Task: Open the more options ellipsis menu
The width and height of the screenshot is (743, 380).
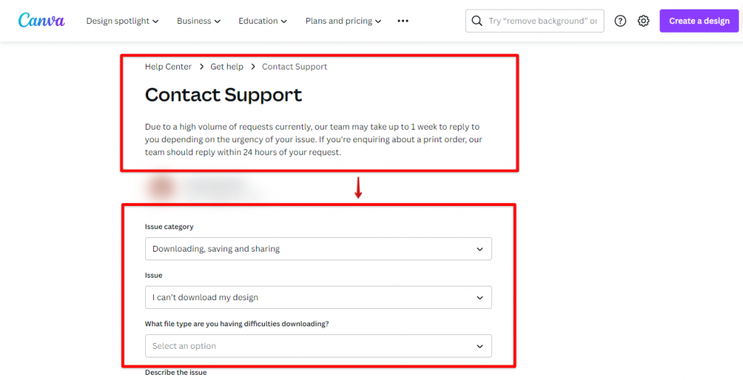Action: tap(403, 21)
